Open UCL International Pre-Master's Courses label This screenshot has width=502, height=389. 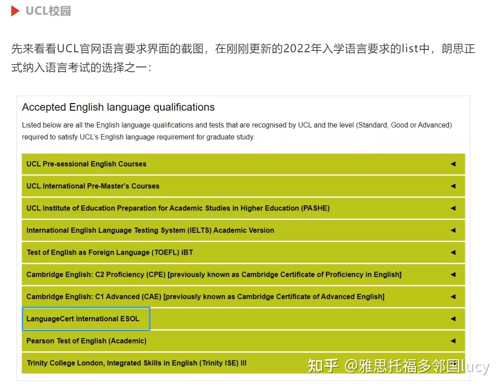click(92, 186)
